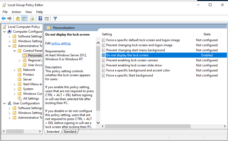Click the icon for Force a specific background and accent color
This screenshot has height=141, width=228.
click(103, 70)
